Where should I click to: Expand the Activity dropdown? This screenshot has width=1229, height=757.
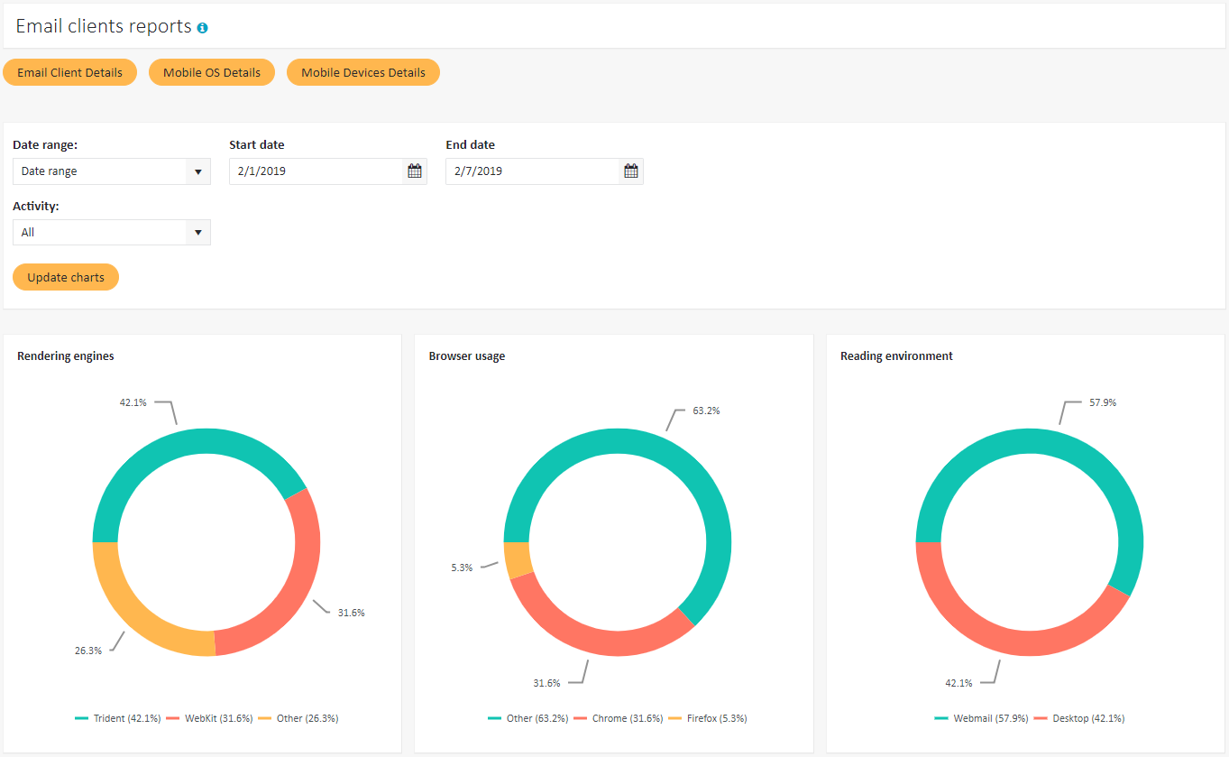pos(112,233)
